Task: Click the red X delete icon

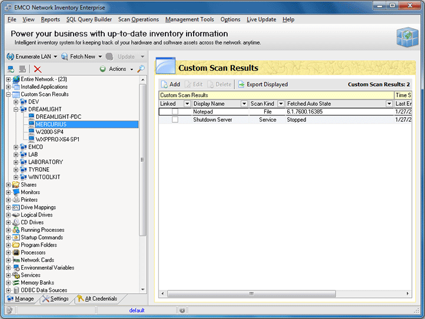Action: (38, 69)
